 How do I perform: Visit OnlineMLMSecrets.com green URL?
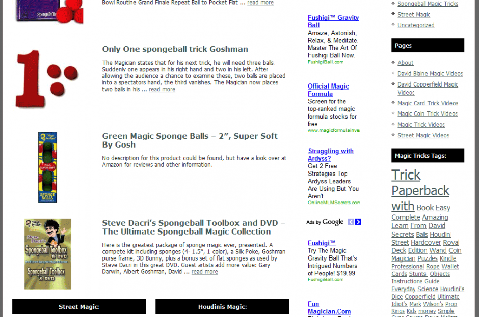(x=334, y=203)
